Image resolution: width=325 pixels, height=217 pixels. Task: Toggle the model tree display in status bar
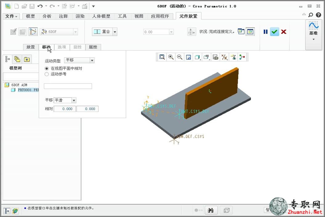7,211
